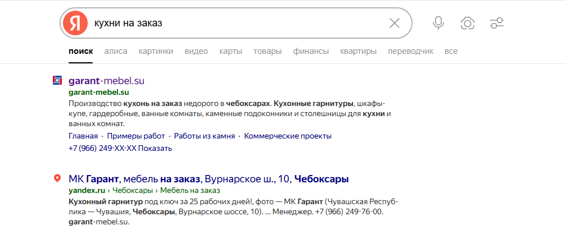Open the Примеры работ sitelink
Image resolution: width=566 pixels, height=244 pixels.
pos(135,136)
